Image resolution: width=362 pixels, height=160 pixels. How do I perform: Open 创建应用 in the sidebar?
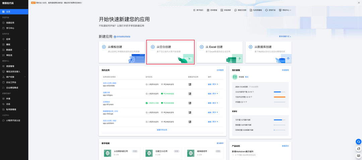coord(14,23)
